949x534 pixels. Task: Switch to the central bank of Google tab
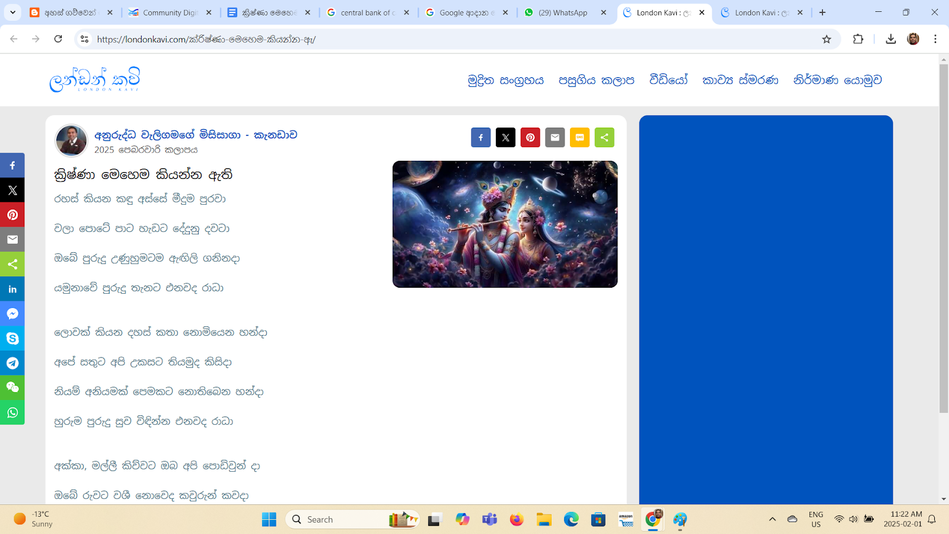click(368, 12)
